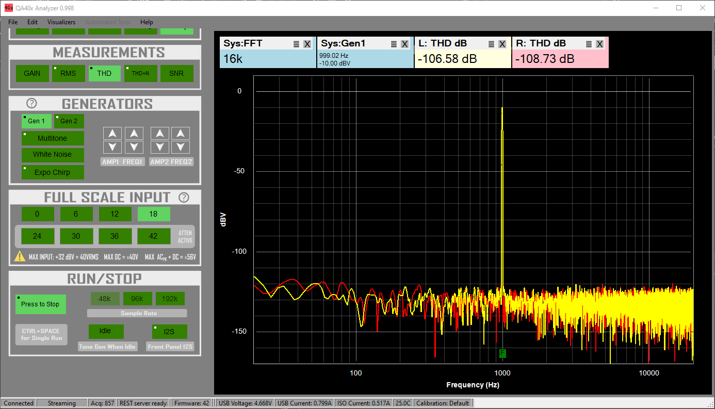The height and width of the screenshot is (409, 715).
Task: Increase FREQ2 with its up arrow
Action: pyautogui.click(x=181, y=134)
